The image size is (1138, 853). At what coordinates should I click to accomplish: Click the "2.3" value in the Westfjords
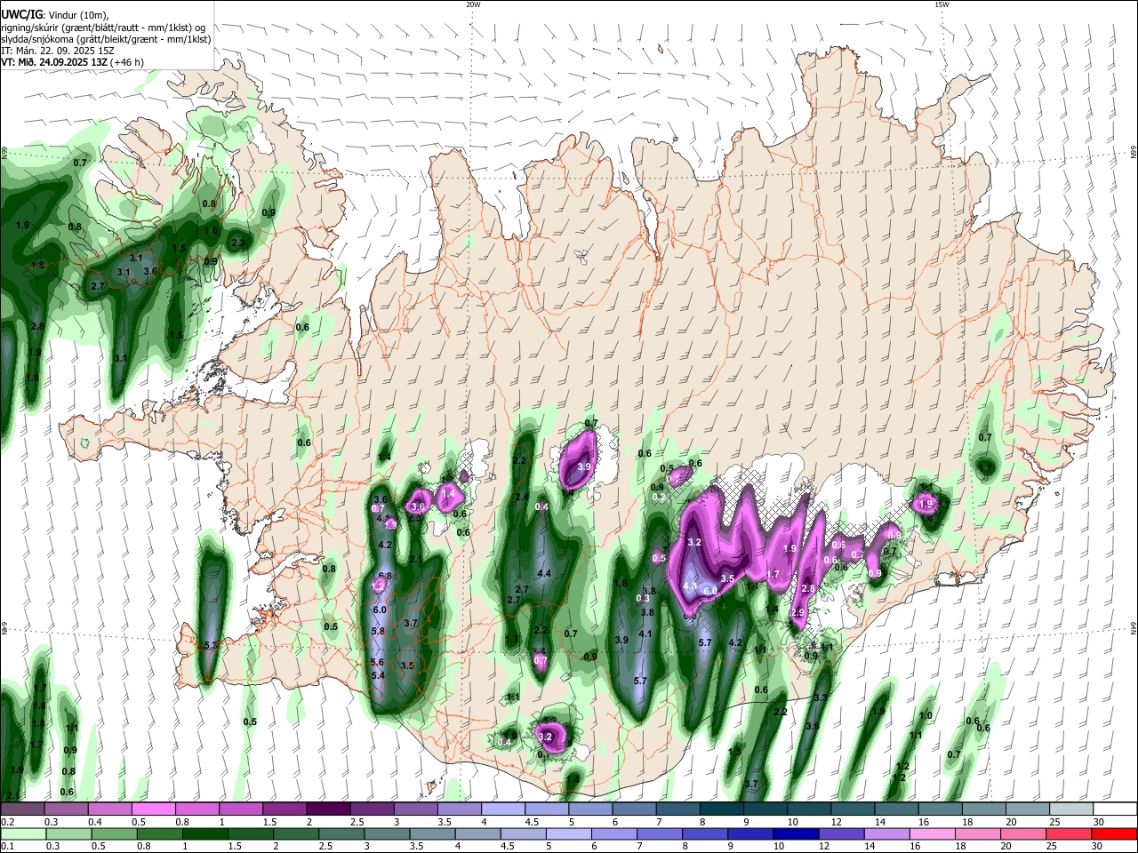tap(237, 243)
